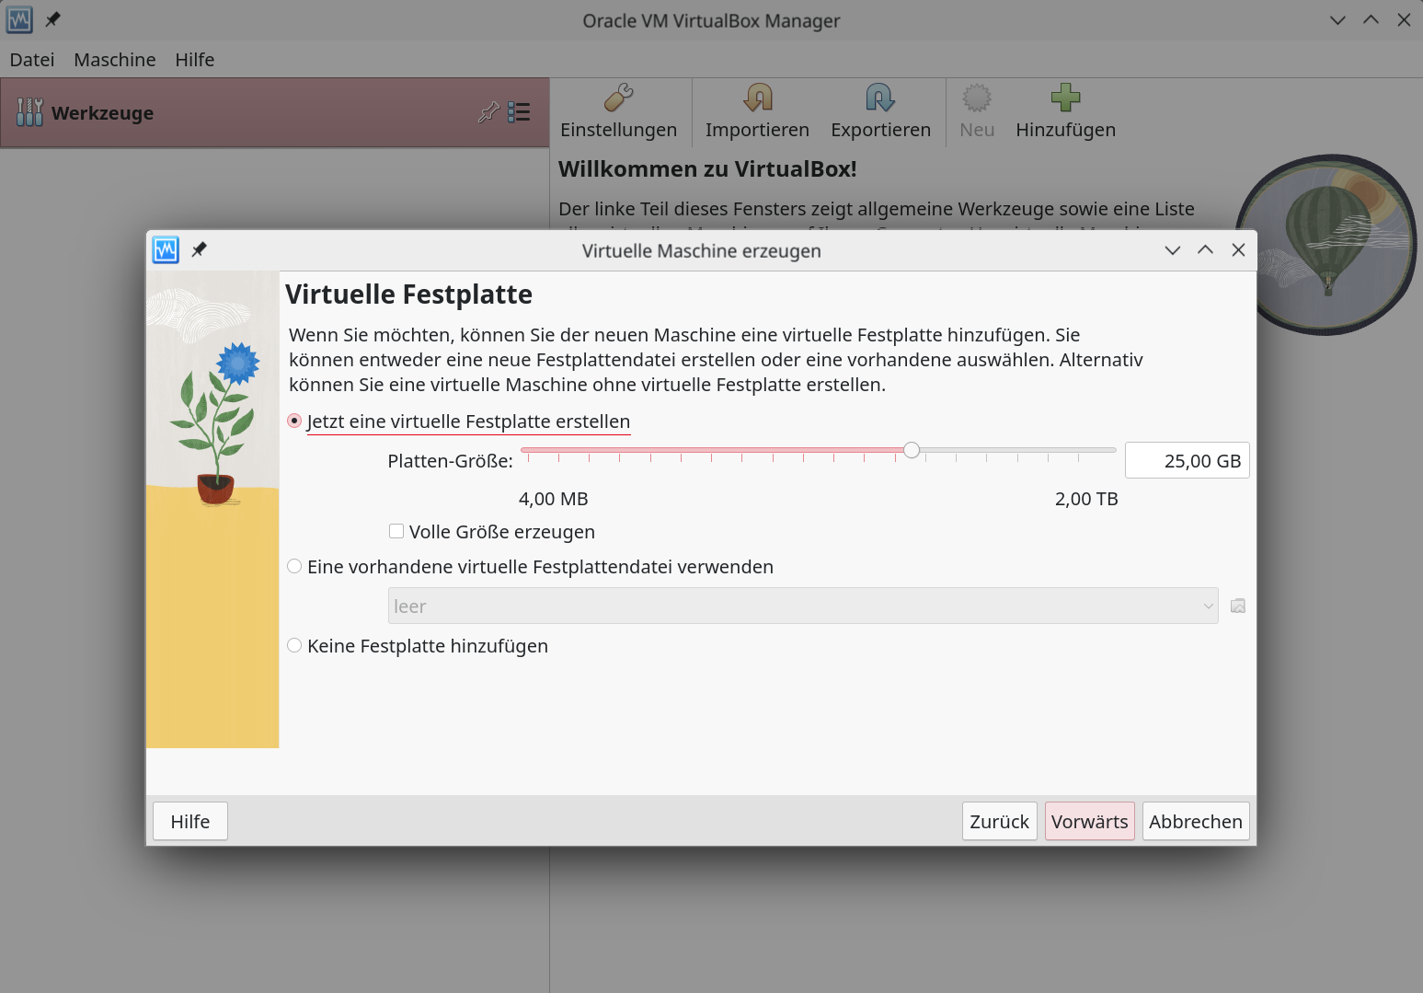Click the Vorwärts button

point(1090,821)
